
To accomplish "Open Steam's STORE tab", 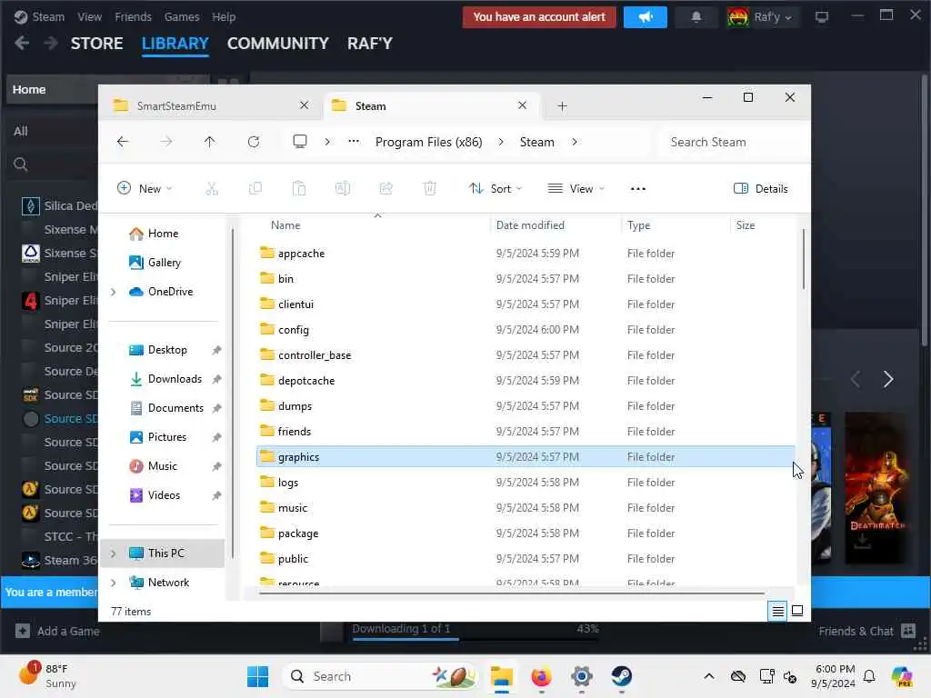I will (x=96, y=44).
